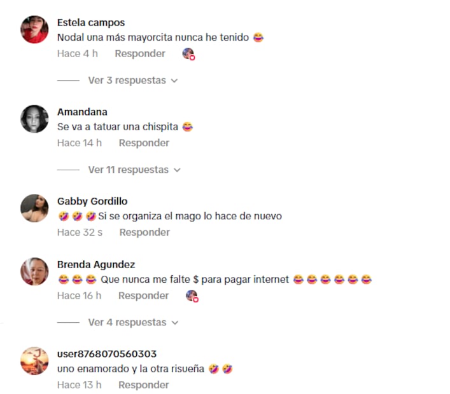Open Brenda Agundez username link
This screenshot has height=394, width=450.
click(96, 265)
